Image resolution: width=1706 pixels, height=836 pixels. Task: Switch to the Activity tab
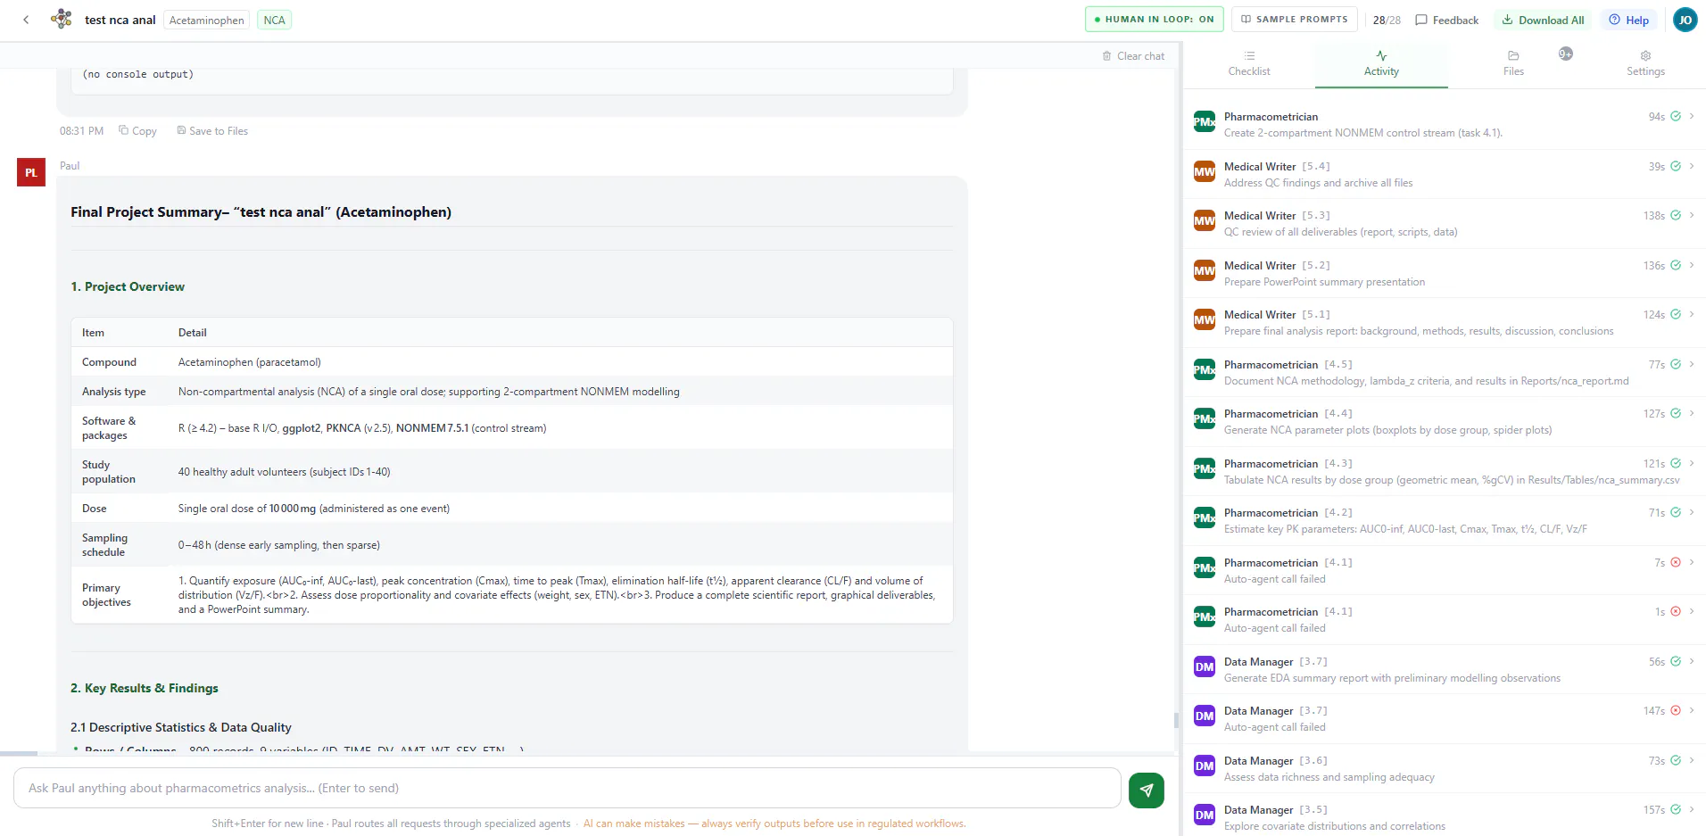[1381, 64]
